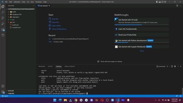183x103 pixels.
Task: Open the Search view in activity bar
Action: [3, 12]
